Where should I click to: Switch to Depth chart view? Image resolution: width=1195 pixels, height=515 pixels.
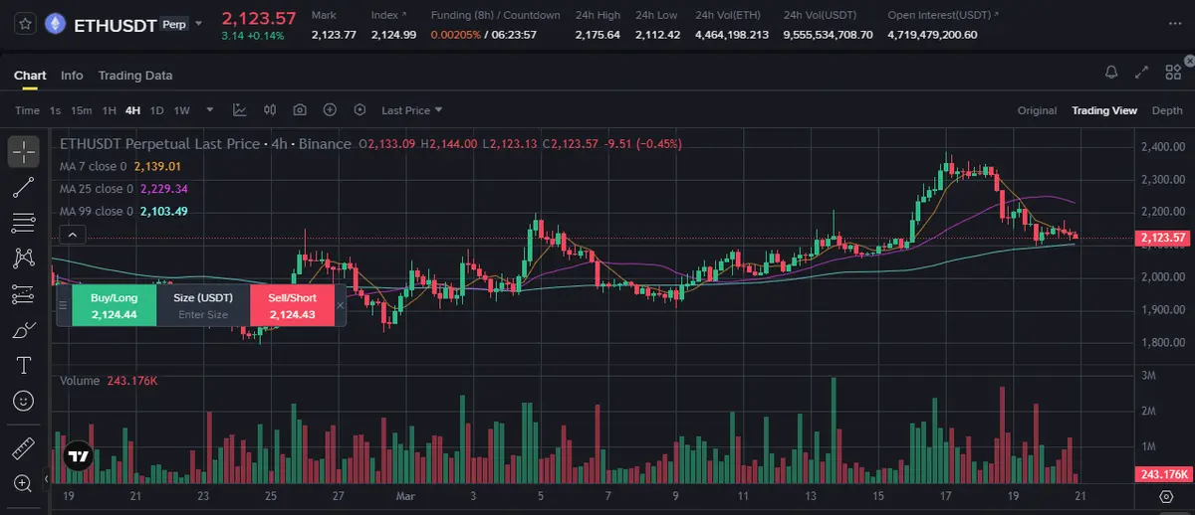(x=1167, y=110)
